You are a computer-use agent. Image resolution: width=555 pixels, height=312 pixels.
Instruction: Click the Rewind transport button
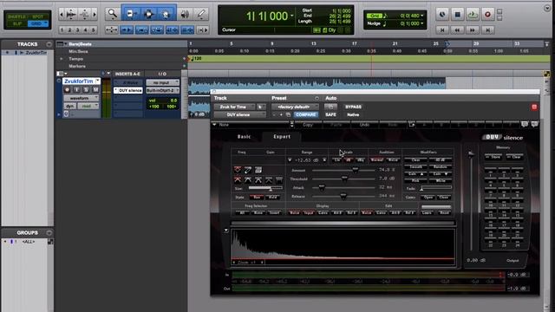point(457,30)
